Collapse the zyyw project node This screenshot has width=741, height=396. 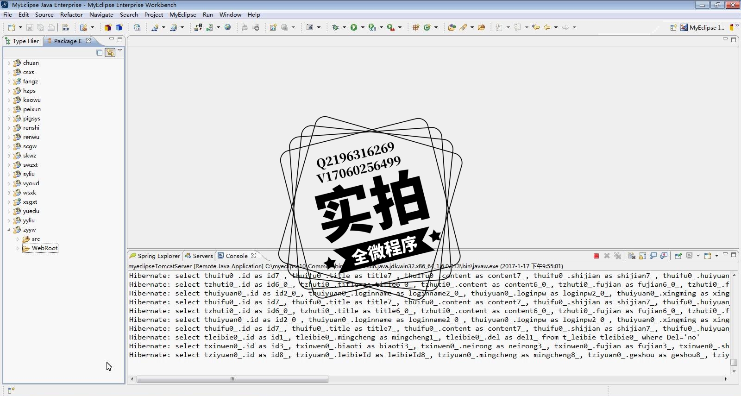(9, 230)
